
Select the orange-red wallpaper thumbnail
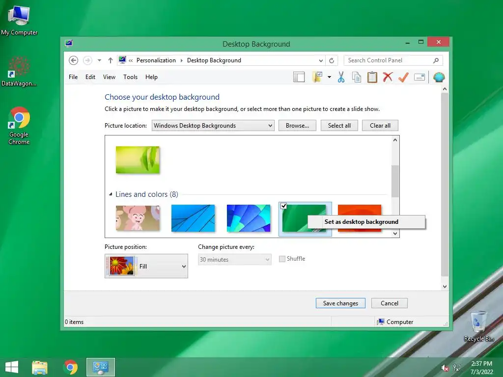[x=360, y=210]
